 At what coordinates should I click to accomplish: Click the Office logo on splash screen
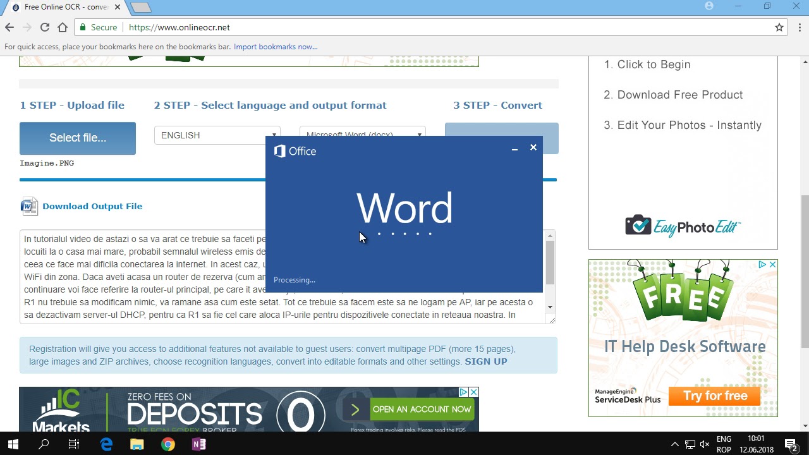point(295,151)
